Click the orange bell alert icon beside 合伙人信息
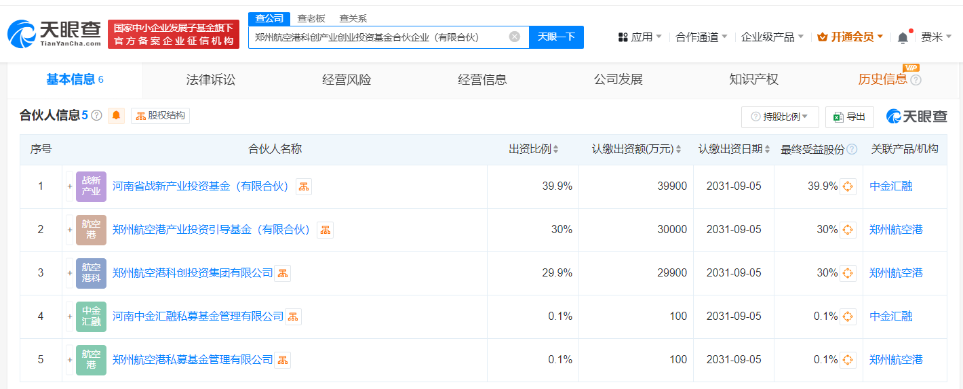This screenshot has width=963, height=389. [x=116, y=116]
